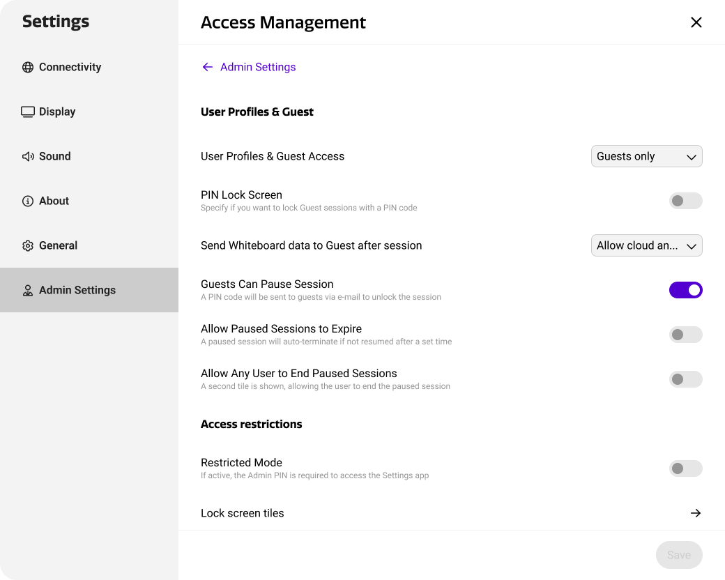Click the gear icon beside General
This screenshot has height=580, width=725.
pyautogui.click(x=28, y=245)
